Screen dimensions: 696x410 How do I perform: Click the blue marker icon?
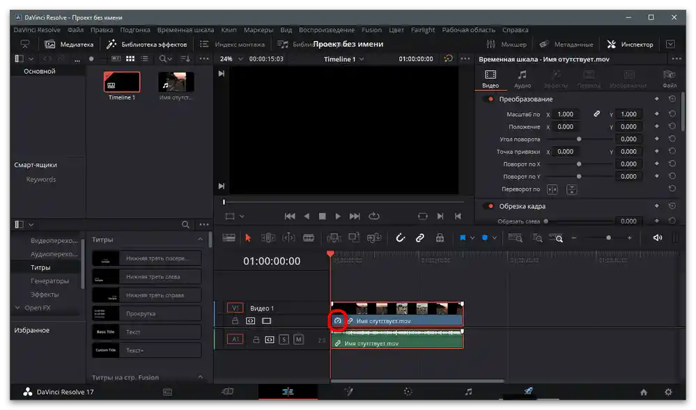click(485, 238)
